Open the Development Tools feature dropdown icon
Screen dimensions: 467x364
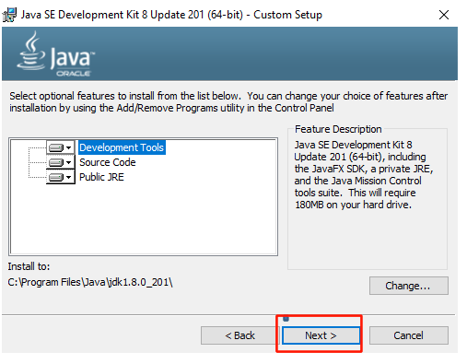click(x=61, y=147)
